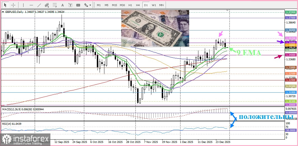Enable the D1 daily timeframe
This screenshot has width=298, height=146.
[146, 5]
